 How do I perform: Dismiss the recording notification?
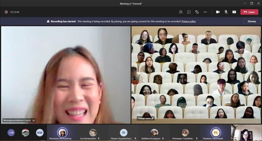[x=252, y=21]
